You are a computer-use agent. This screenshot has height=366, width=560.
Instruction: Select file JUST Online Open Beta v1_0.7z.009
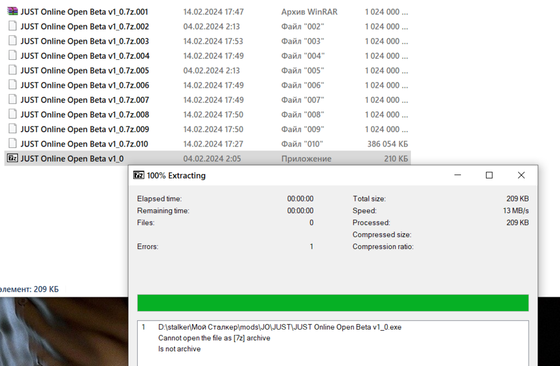coord(85,129)
